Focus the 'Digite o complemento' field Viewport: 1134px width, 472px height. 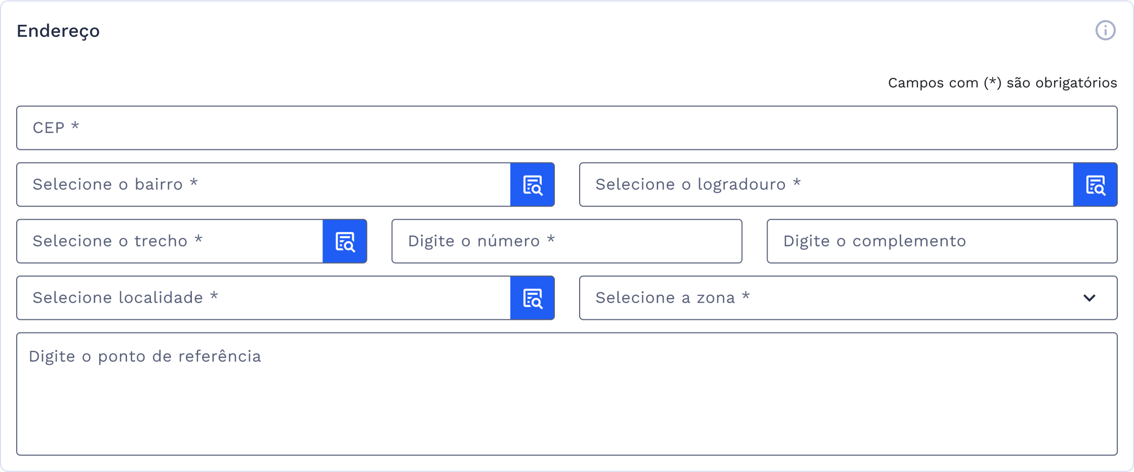tap(942, 242)
